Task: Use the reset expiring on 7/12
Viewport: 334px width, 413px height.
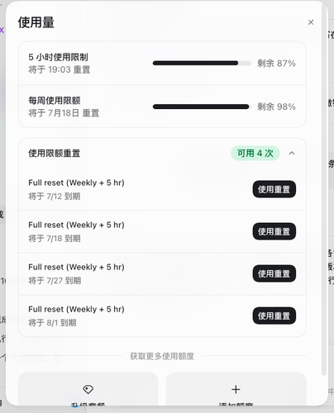Action: [x=274, y=189]
